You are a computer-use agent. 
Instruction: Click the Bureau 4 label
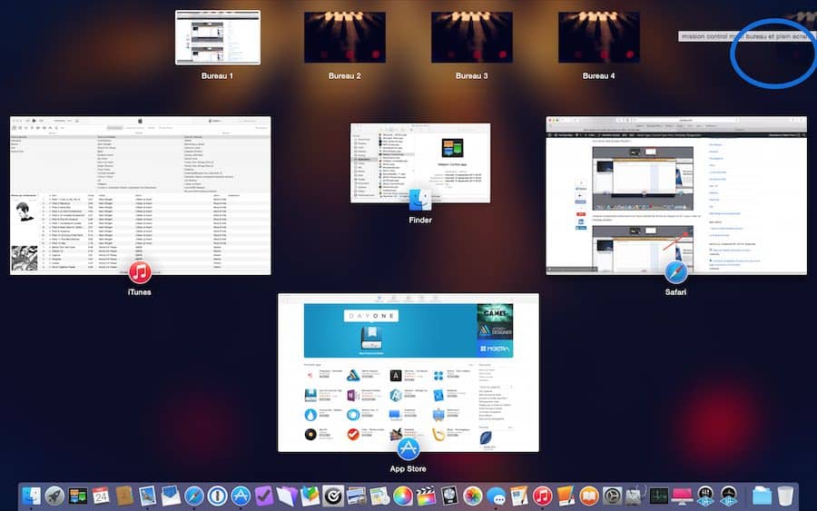tap(599, 75)
